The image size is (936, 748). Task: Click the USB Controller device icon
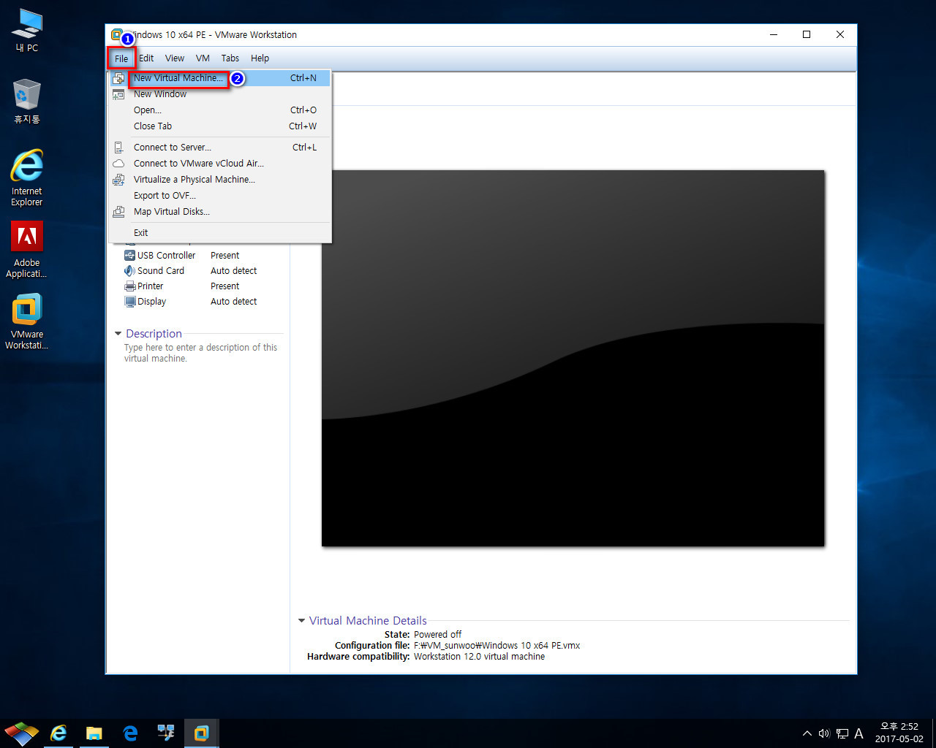coord(129,256)
